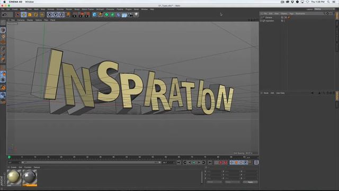The image size is (339, 191).
Task: Click the green timeline playhead marker
Action: [x=10, y=157]
